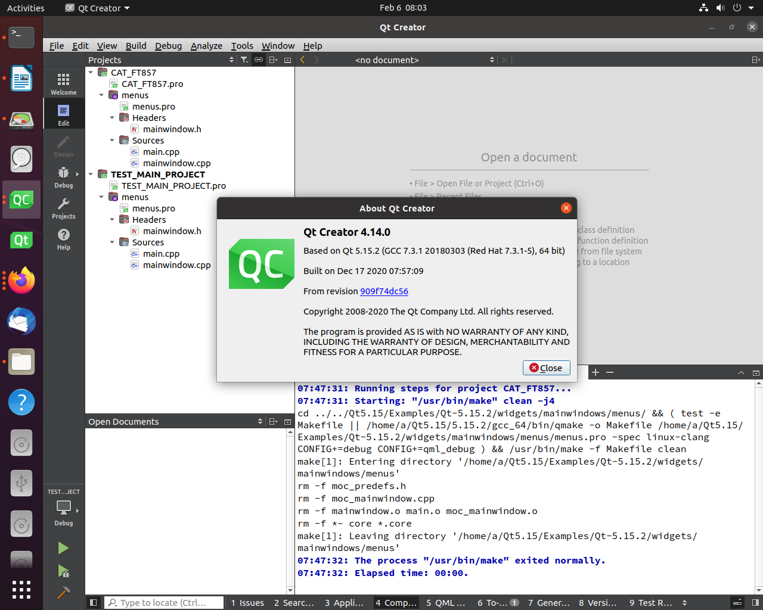Close the About Qt Creator dialog
The image size is (763, 610).
(x=546, y=368)
